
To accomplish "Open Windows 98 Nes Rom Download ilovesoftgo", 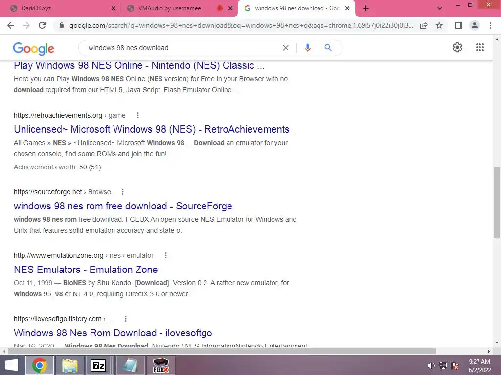I will [x=113, y=333].
